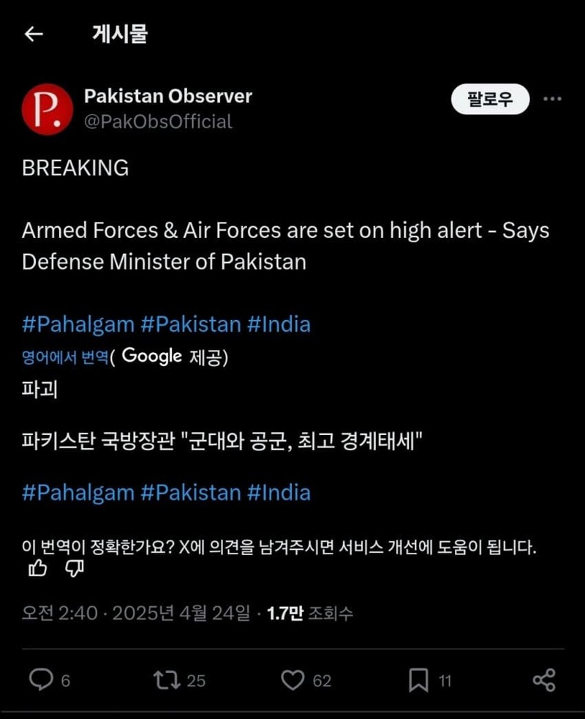The width and height of the screenshot is (585, 719).
Task: Open the three-dot more options menu
Action: tap(552, 99)
